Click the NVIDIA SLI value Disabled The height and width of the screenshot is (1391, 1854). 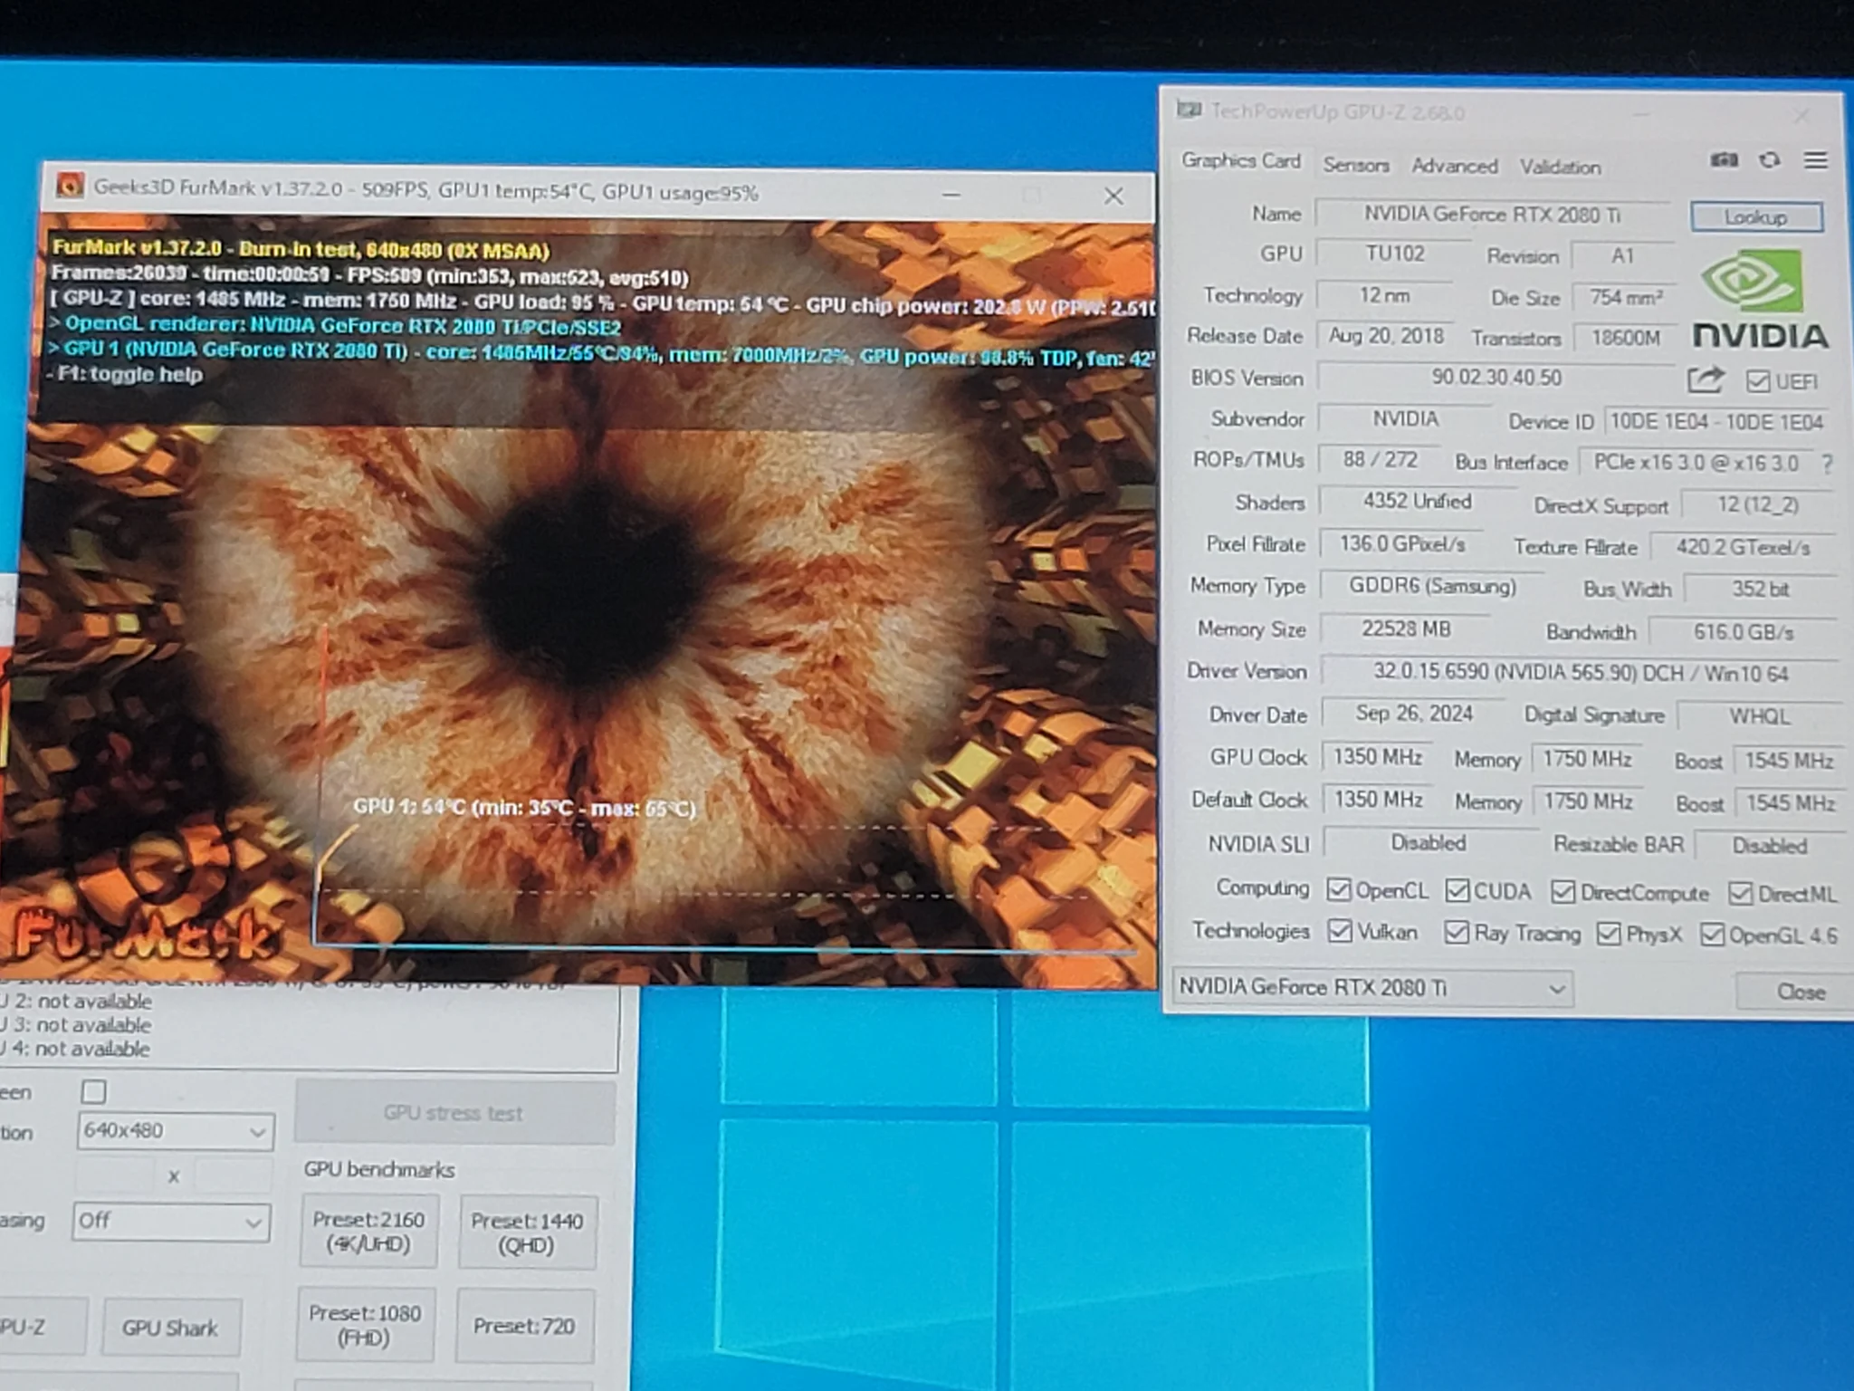pos(1429,843)
